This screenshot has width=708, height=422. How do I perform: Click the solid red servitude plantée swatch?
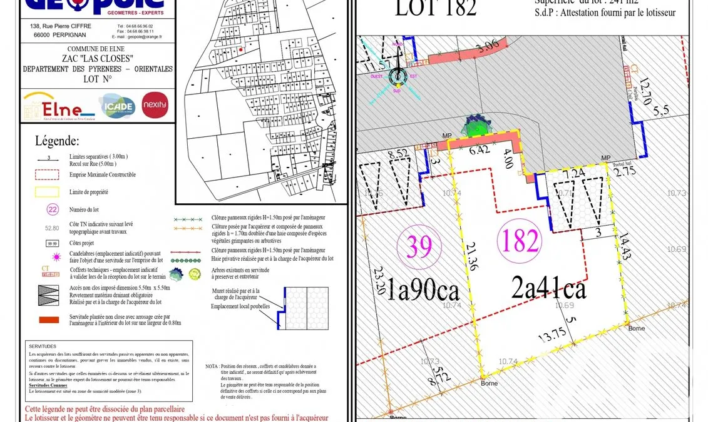tap(49, 320)
